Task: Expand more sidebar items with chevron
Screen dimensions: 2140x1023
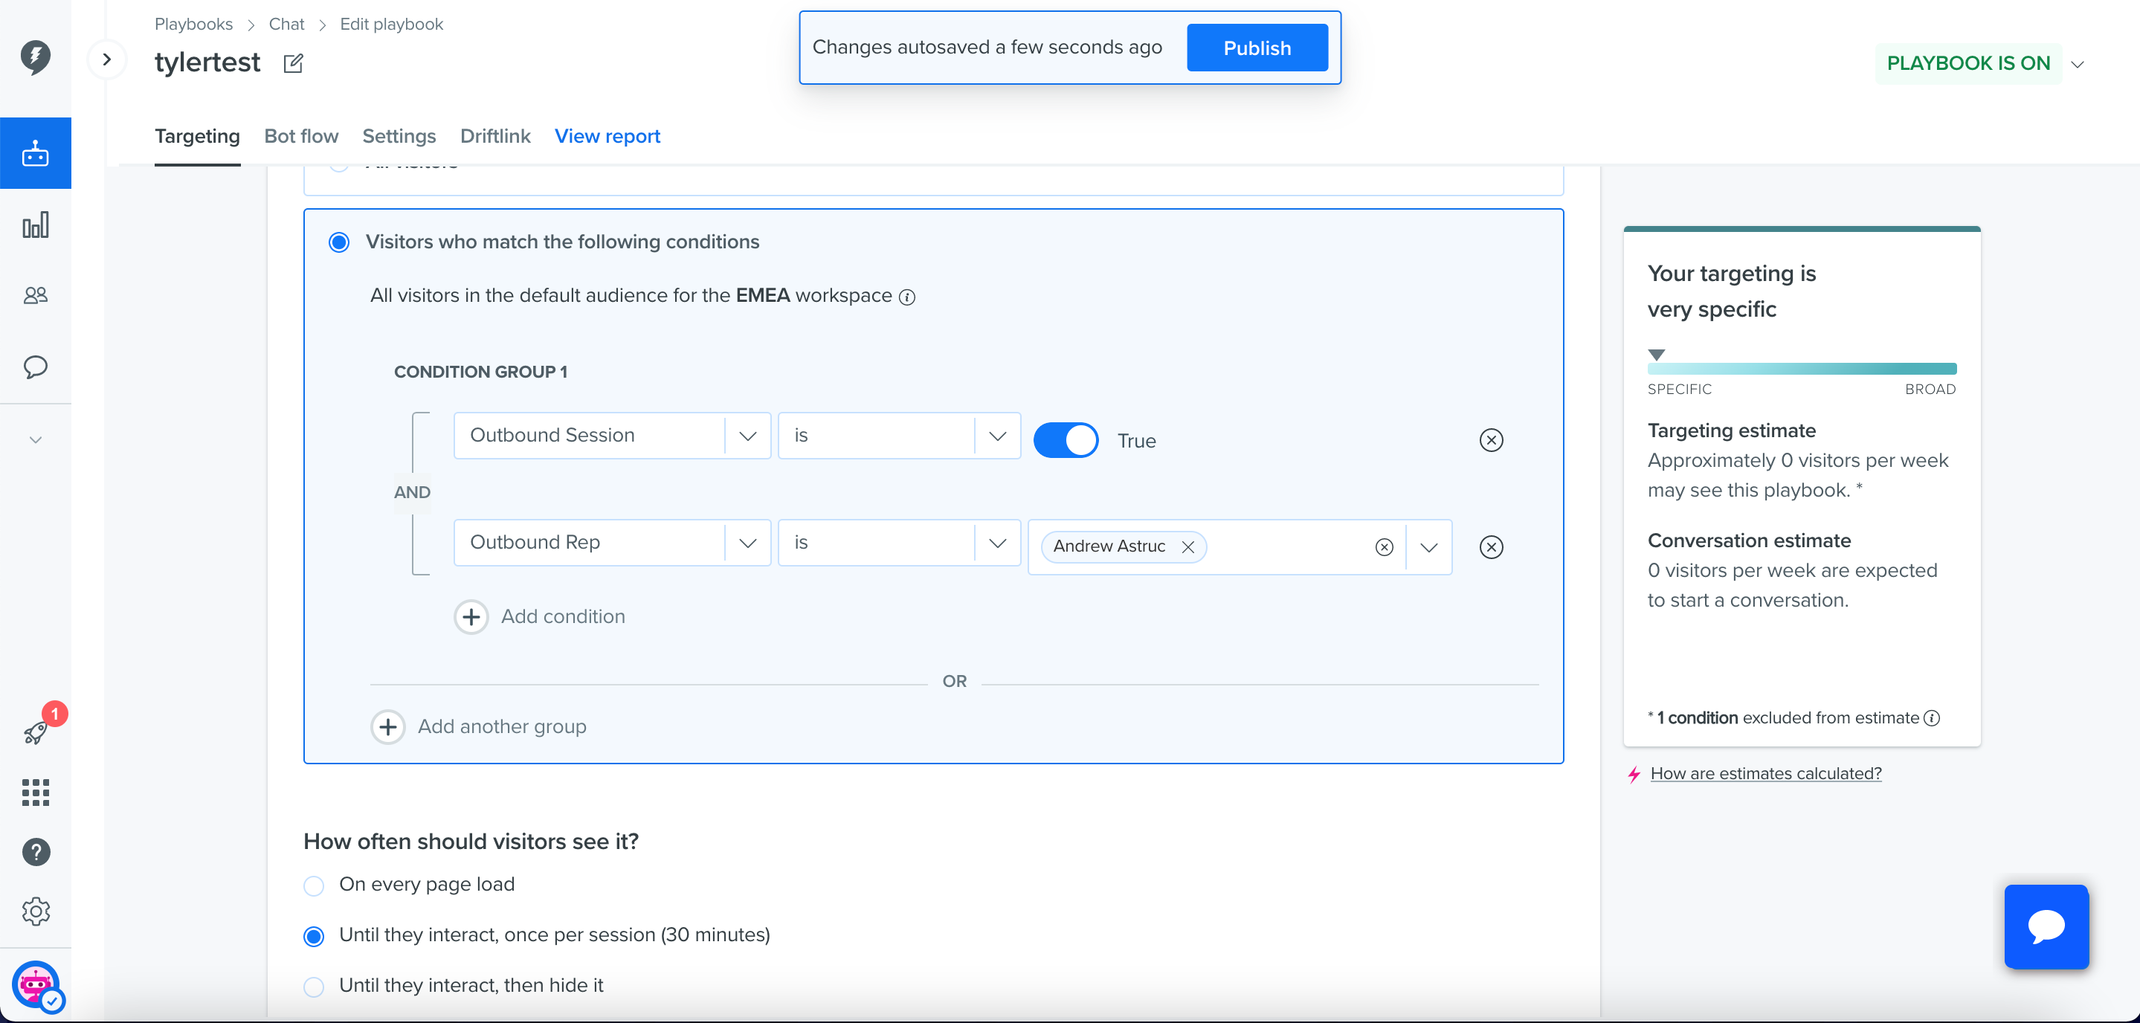Action: (x=35, y=440)
